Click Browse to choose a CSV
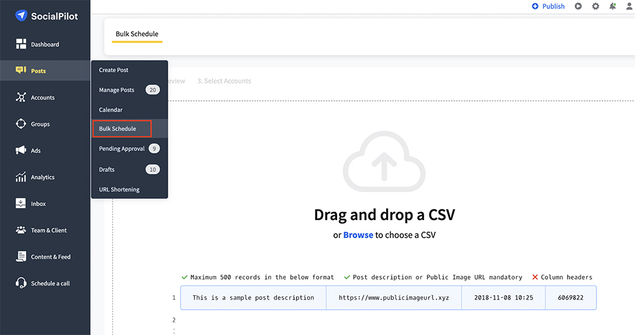The width and height of the screenshot is (635, 335). [x=358, y=235]
